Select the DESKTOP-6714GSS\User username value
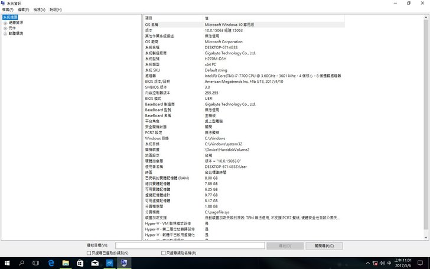 coord(226,167)
